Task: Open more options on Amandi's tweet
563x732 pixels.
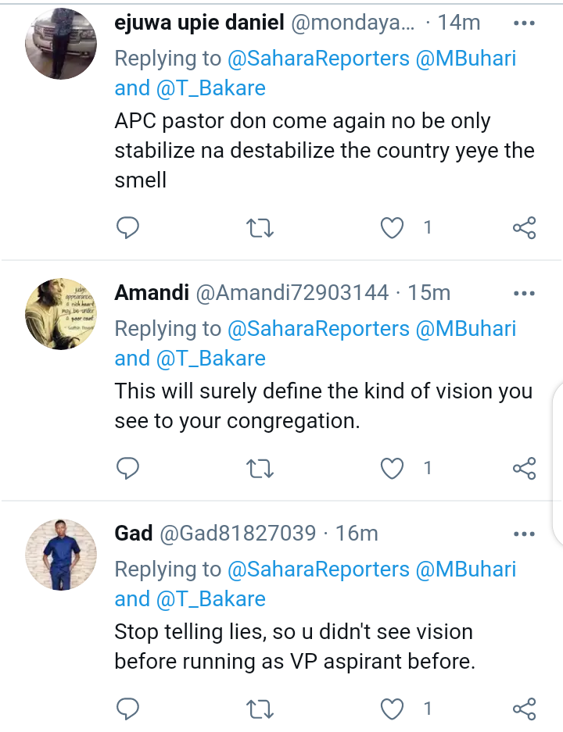Action: click(x=524, y=294)
